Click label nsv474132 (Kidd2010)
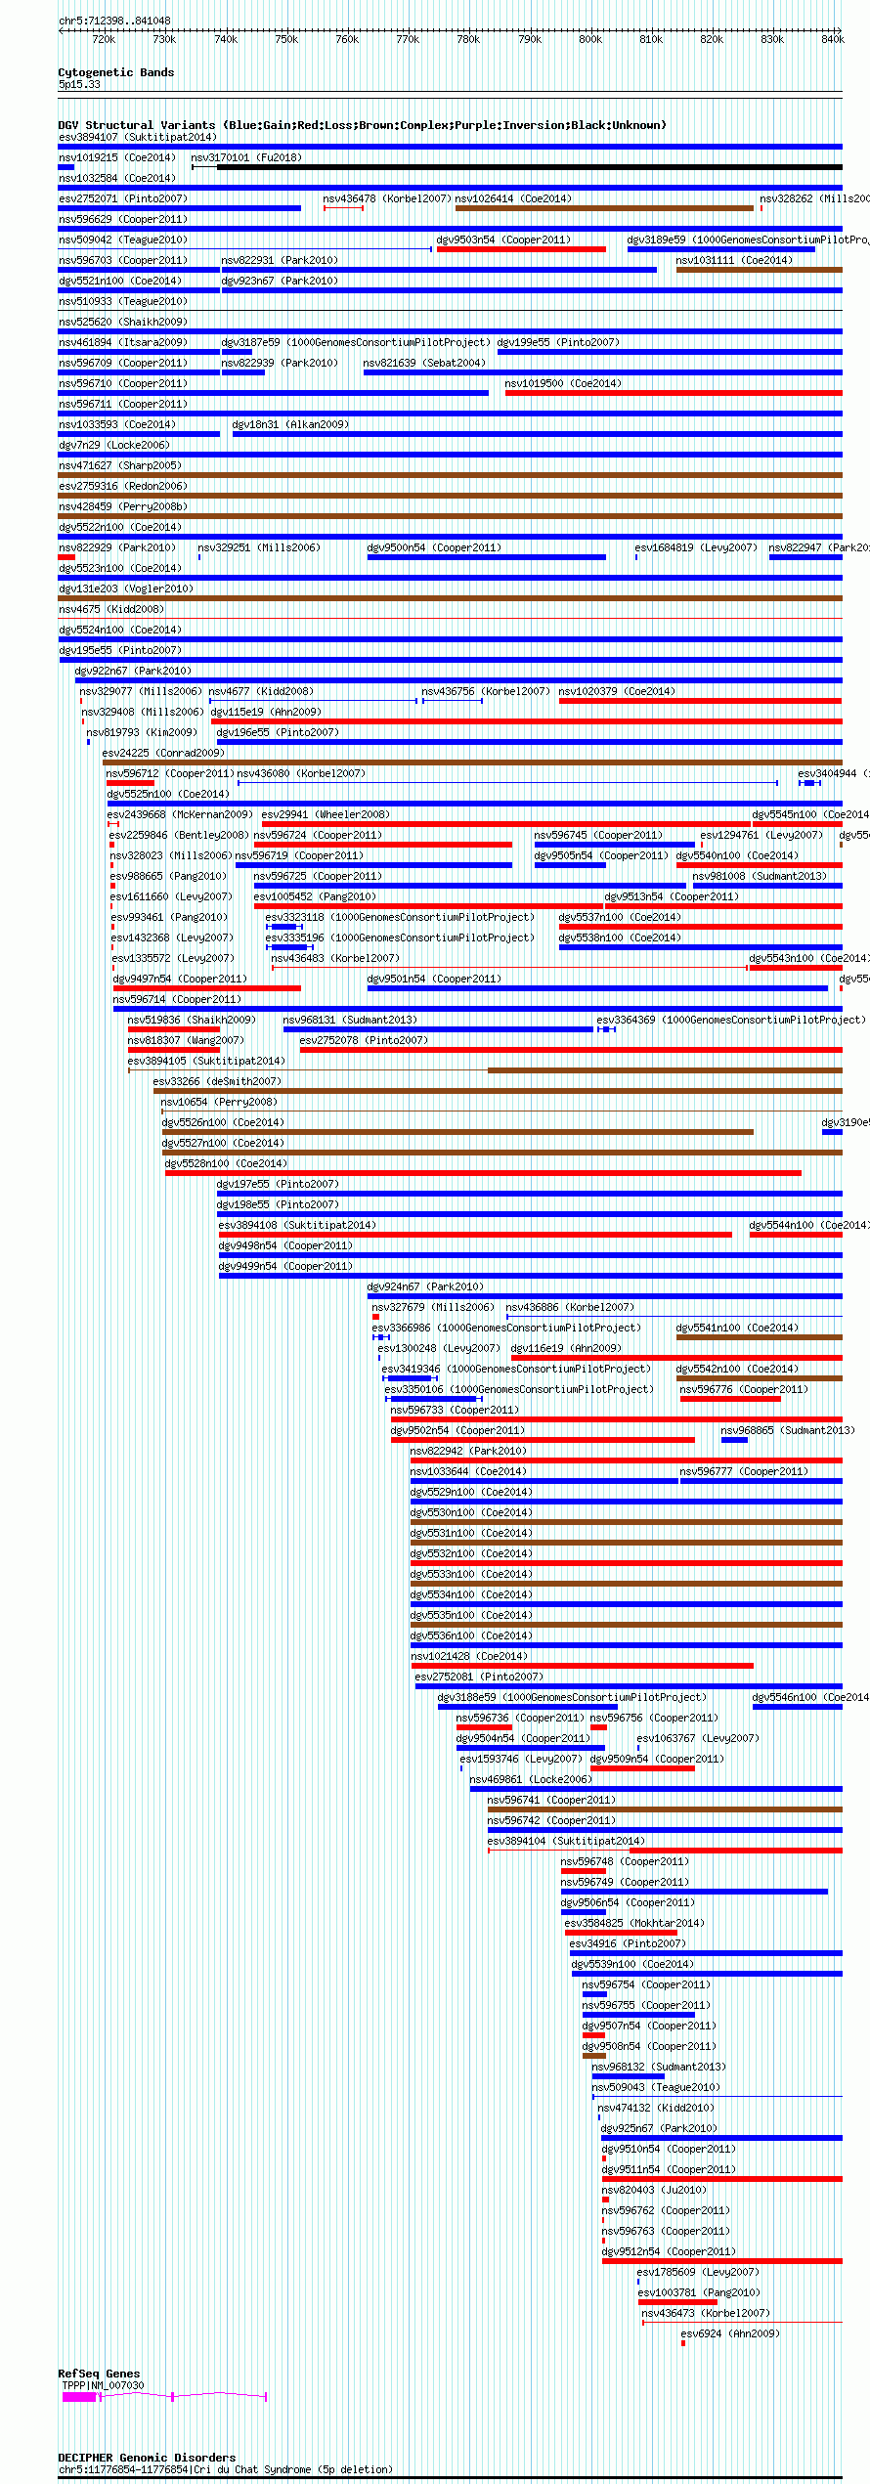Screen dimensions: 870x2484 (x=656, y=2108)
